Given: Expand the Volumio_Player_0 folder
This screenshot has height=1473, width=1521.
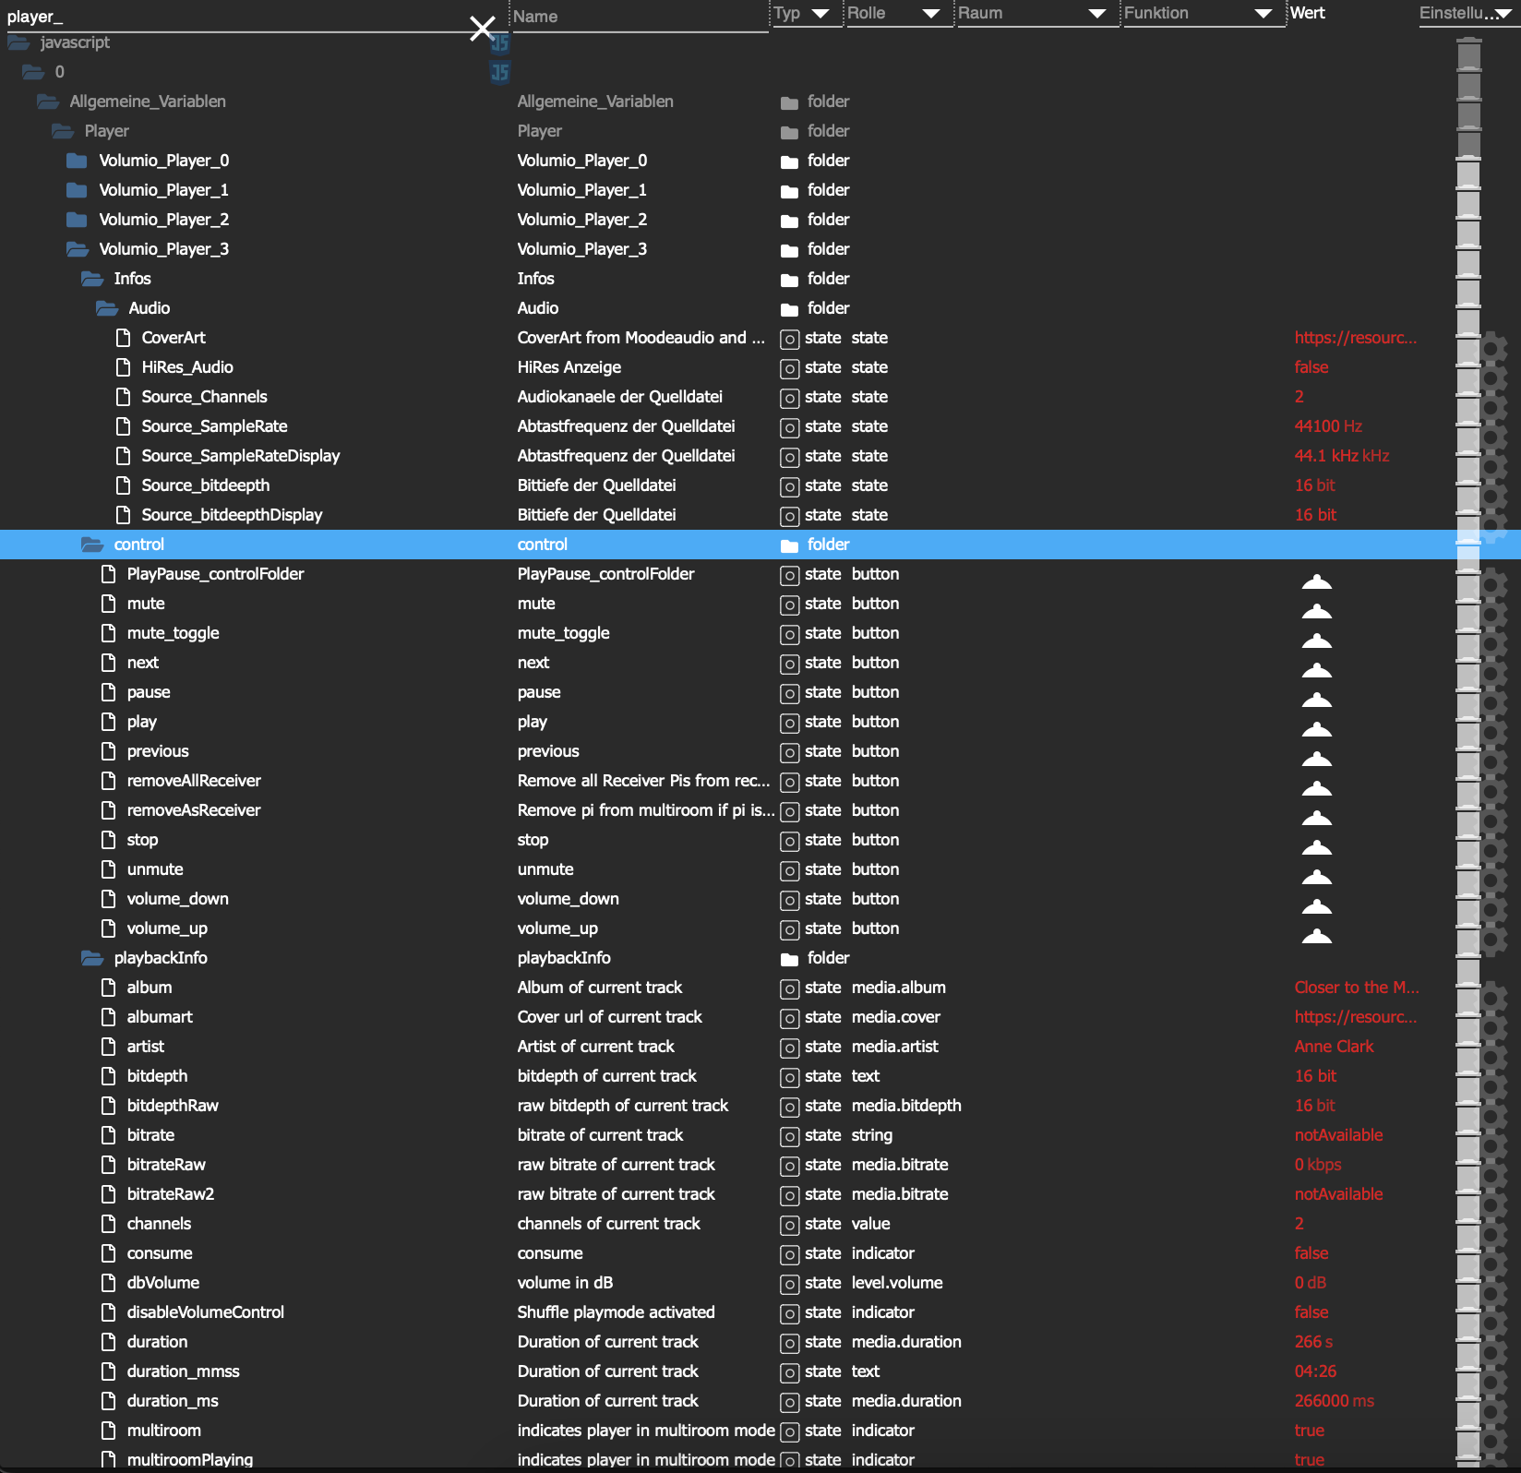Looking at the screenshot, I should [77, 161].
